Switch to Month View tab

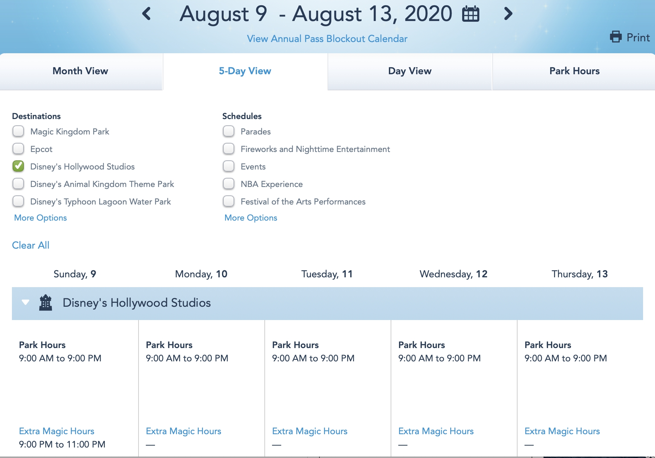(x=81, y=71)
